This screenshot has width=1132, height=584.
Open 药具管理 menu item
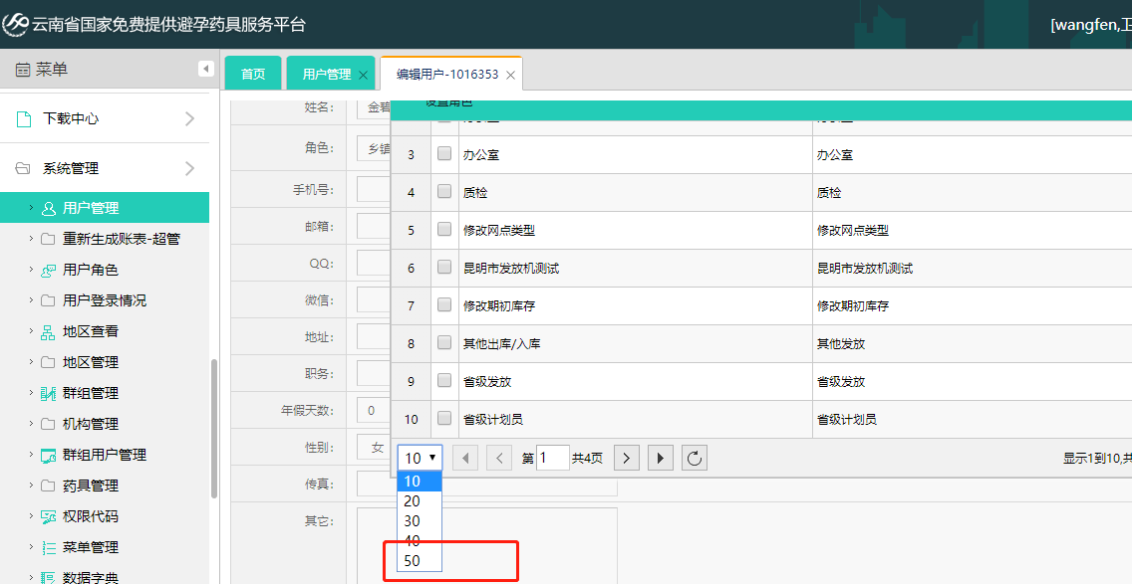[105, 486]
